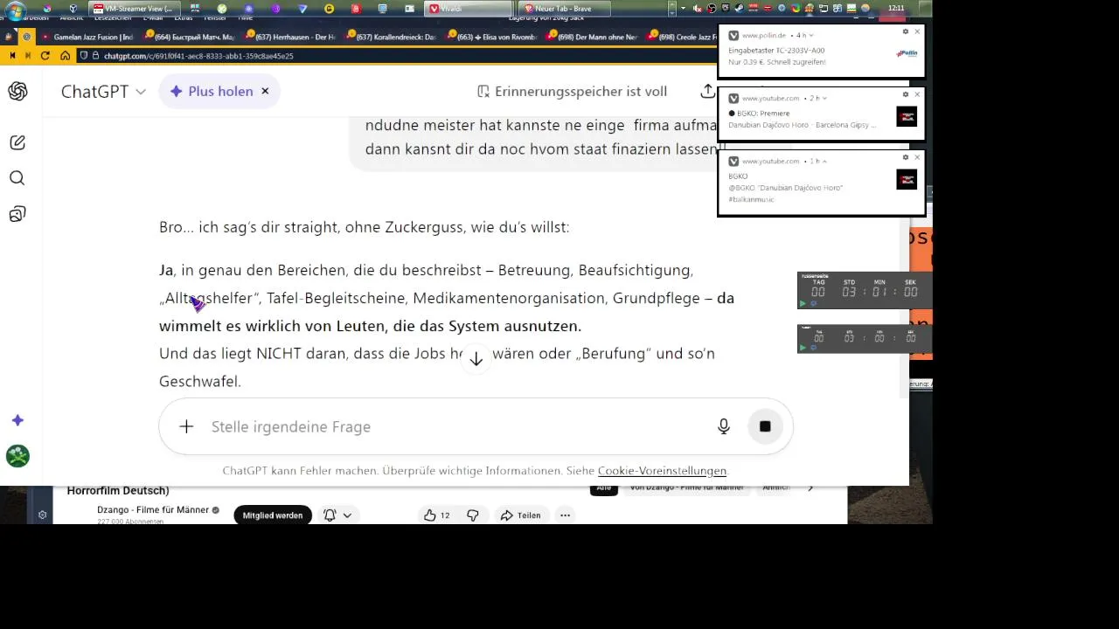The height and width of the screenshot is (629, 1119).
Task: Rewind to first page browser button
Action: point(11,55)
